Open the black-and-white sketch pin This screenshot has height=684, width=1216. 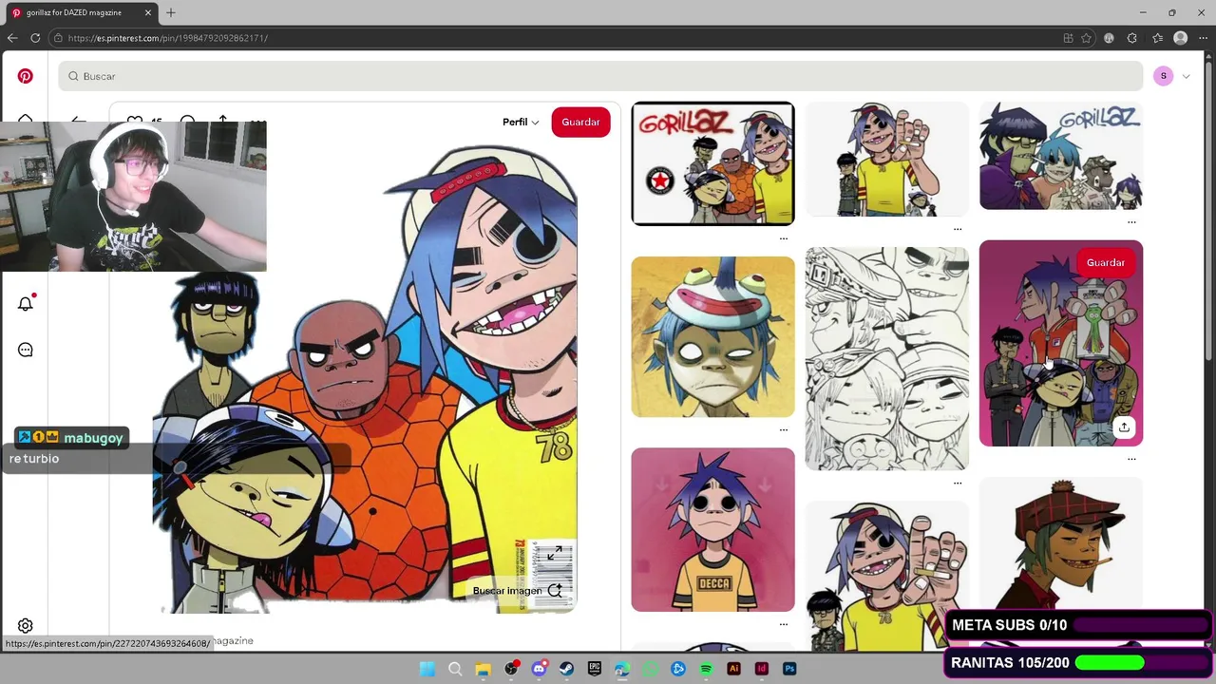click(887, 359)
